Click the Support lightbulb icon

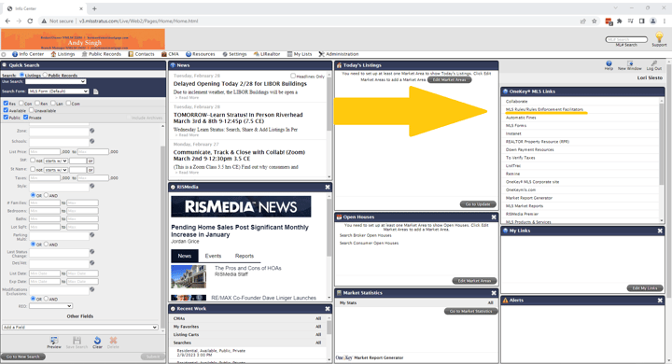coord(659,37)
